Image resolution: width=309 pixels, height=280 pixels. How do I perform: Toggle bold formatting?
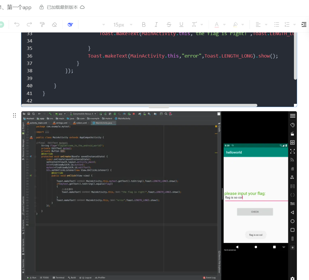point(144,24)
